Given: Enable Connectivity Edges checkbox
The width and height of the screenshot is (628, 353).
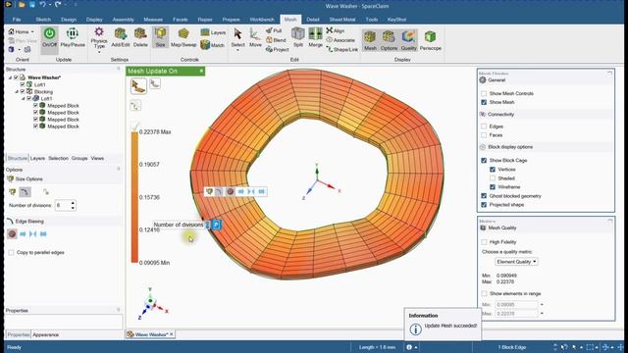Looking at the screenshot, I should 484,126.
